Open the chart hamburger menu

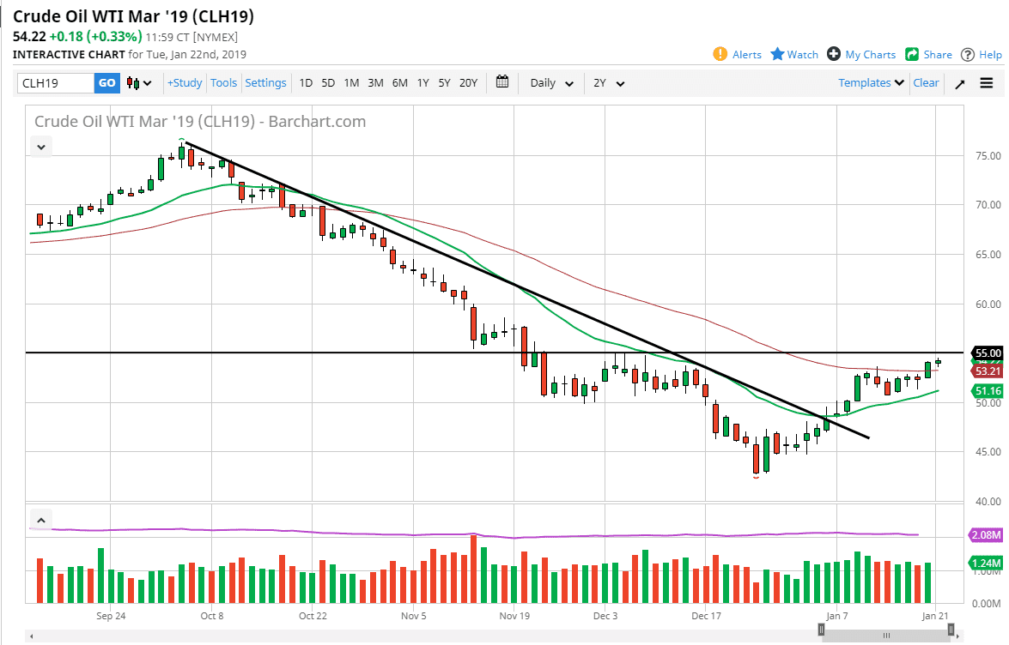tap(987, 82)
